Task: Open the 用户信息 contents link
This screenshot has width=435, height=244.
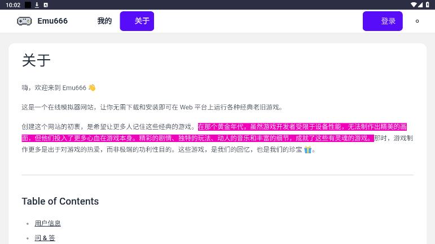Action: click(48, 223)
